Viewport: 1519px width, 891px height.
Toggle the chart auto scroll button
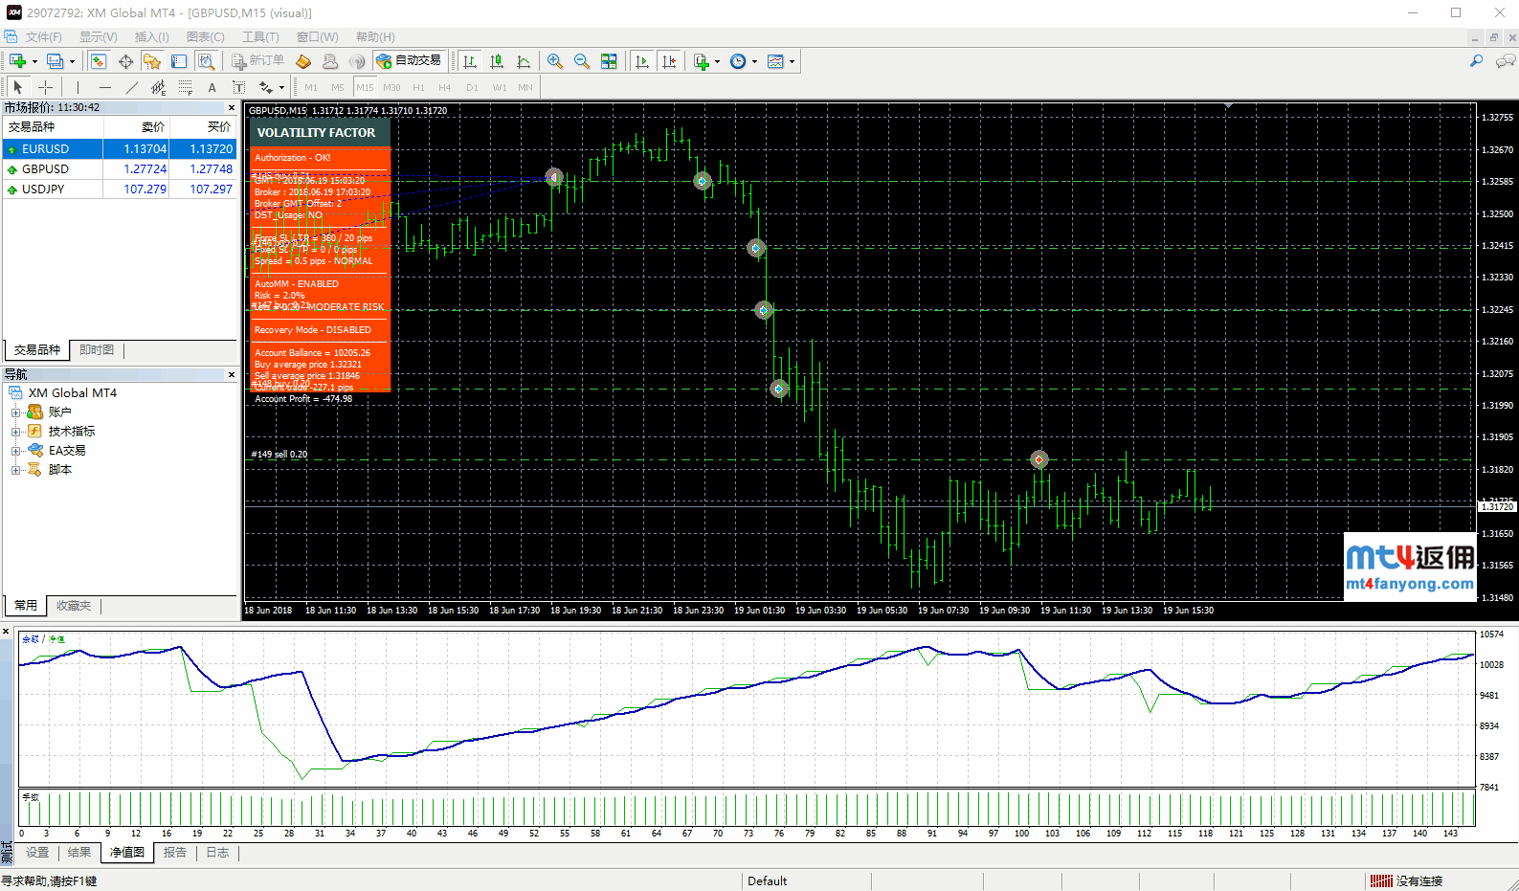642,61
